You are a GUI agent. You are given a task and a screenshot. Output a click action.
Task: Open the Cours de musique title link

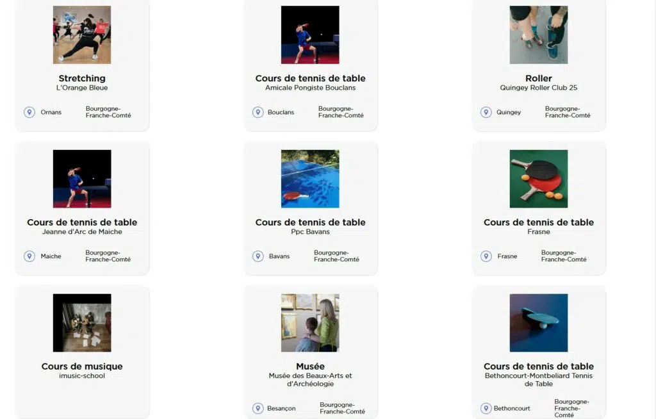coord(82,366)
